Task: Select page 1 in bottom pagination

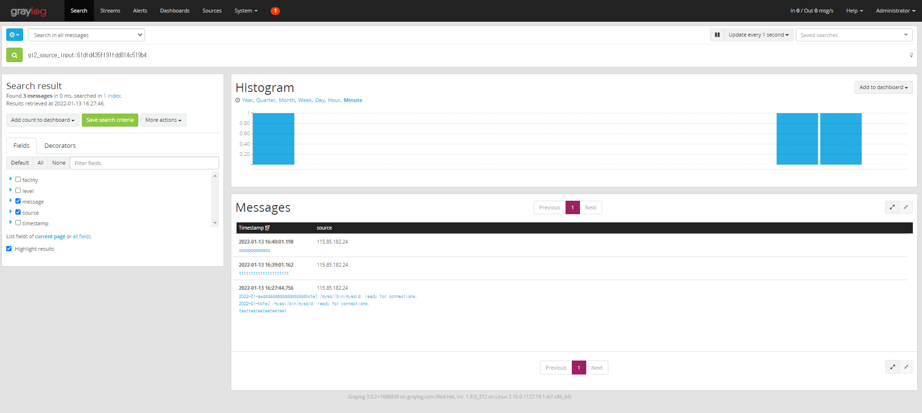Action: coord(579,368)
